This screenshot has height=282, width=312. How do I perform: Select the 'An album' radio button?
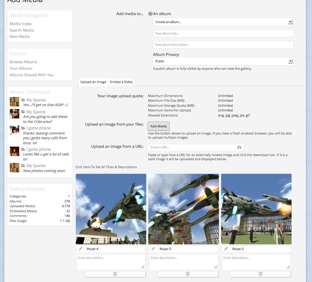pos(150,14)
